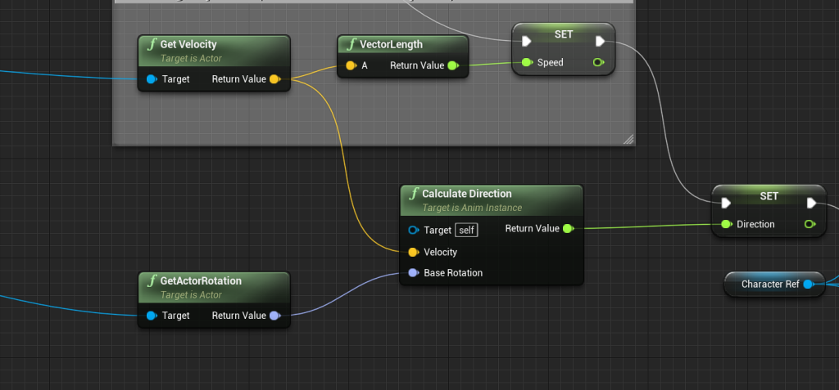This screenshot has height=390, width=839.
Task: Click Get Velocity Target input pin
Action: click(x=152, y=79)
